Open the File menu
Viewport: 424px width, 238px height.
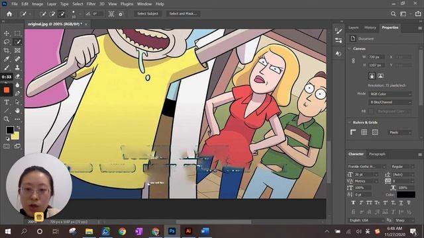[15, 4]
